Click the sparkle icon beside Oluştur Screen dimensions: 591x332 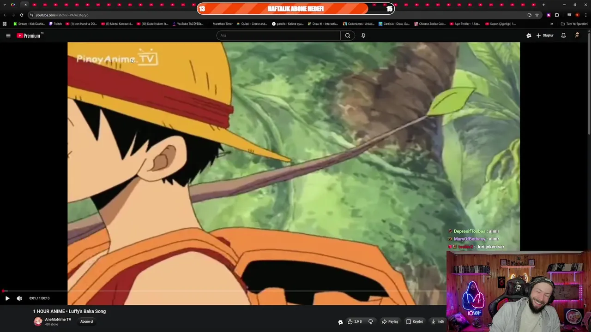pos(529,36)
